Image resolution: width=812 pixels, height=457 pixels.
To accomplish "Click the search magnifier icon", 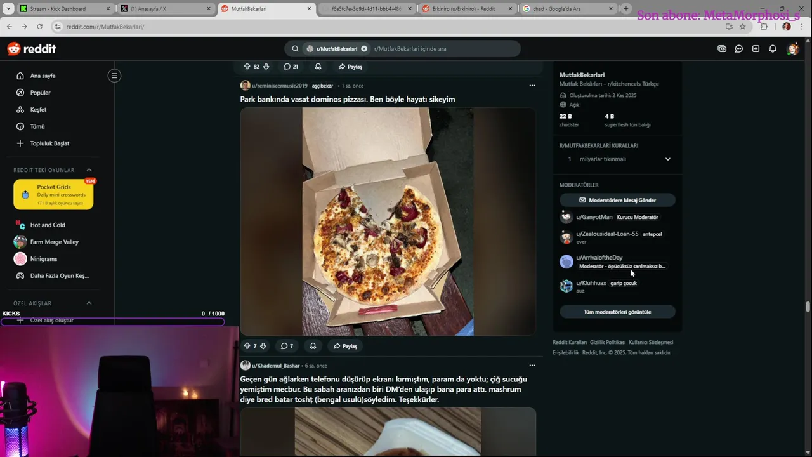I will click(295, 49).
